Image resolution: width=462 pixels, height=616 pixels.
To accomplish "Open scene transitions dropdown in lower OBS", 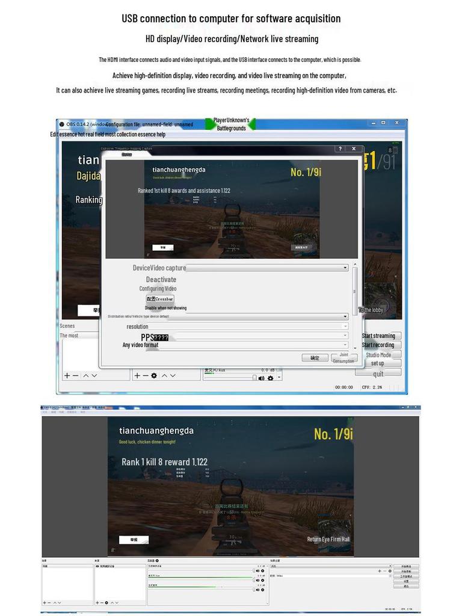I will point(331,566).
